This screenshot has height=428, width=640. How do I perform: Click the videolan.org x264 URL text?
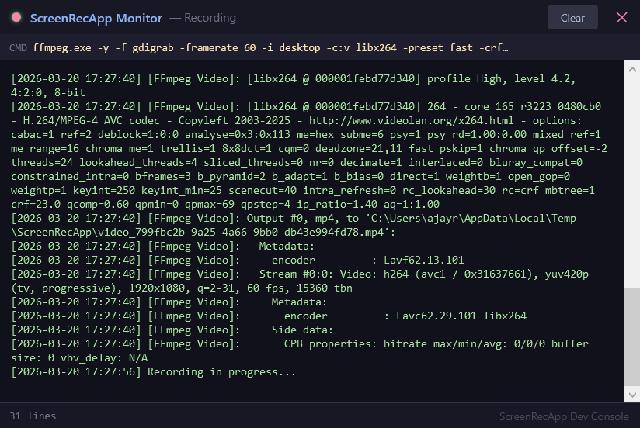click(x=411, y=121)
